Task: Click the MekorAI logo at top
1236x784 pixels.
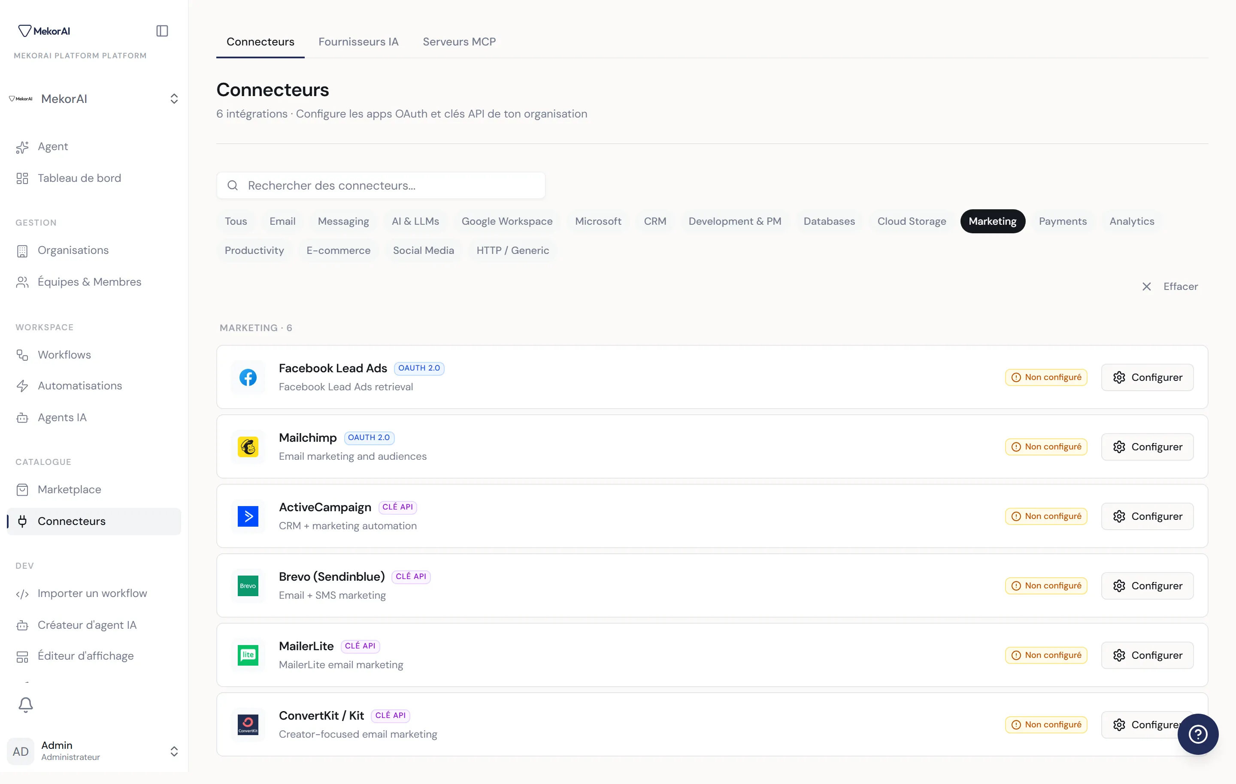Action: pos(44,31)
